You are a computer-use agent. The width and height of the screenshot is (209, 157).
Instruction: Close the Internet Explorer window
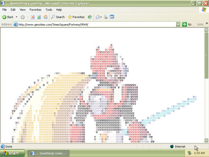[x=206, y=3]
